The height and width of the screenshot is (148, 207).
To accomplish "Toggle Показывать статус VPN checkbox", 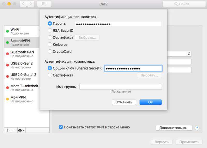I will click(x=61, y=127).
